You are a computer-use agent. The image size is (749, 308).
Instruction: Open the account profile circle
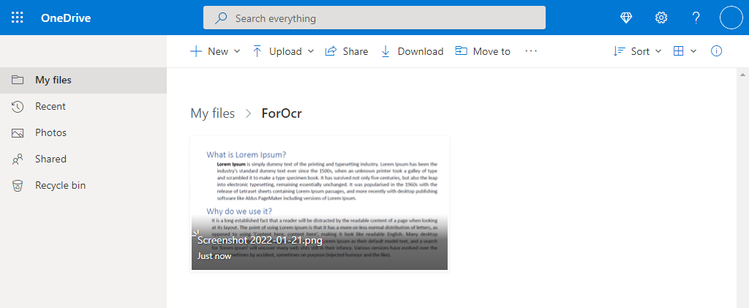pos(731,18)
